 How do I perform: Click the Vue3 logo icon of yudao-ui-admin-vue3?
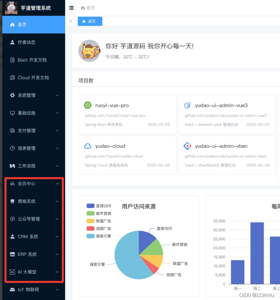pyautogui.click(x=187, y=105)
